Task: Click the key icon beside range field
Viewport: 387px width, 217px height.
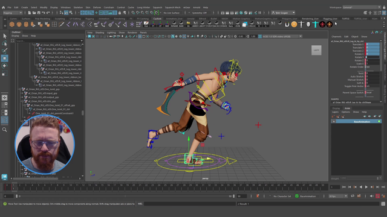Action: click(258, 196)
